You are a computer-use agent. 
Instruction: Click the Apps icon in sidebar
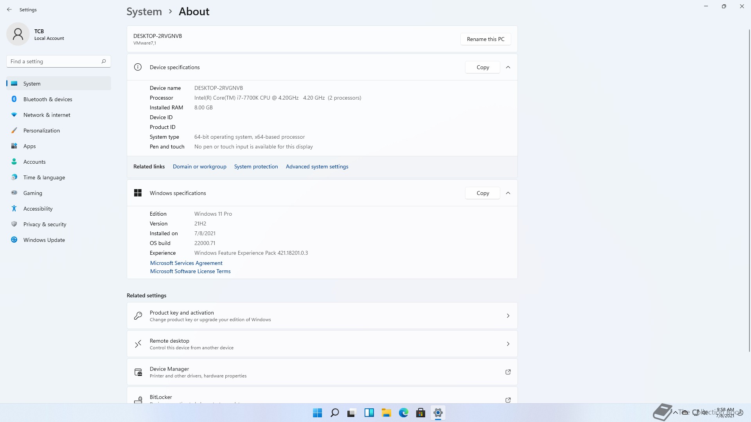(x=14, y=146)
